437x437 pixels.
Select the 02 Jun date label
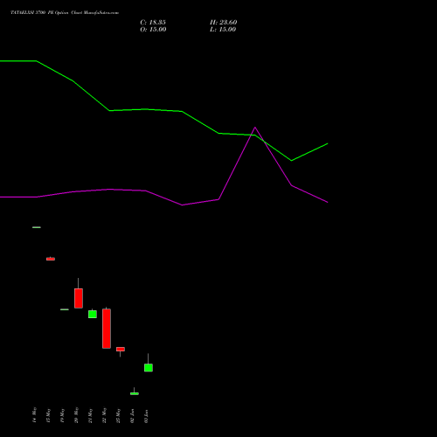tap(132, 416)
